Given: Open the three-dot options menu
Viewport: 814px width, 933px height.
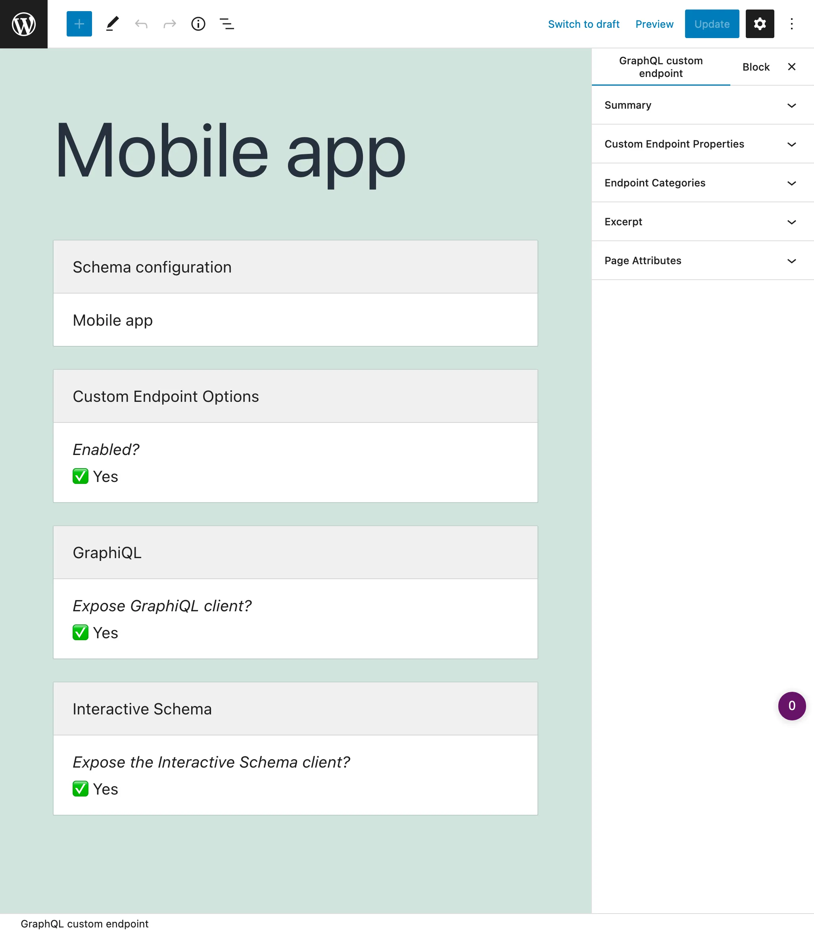Looking at the screenshot, I should (791, 24).
